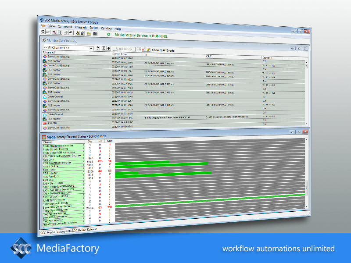The height and width of the screenshot is (263, 351).
Task: Click the Scroll to Top button
Action: 124,49
